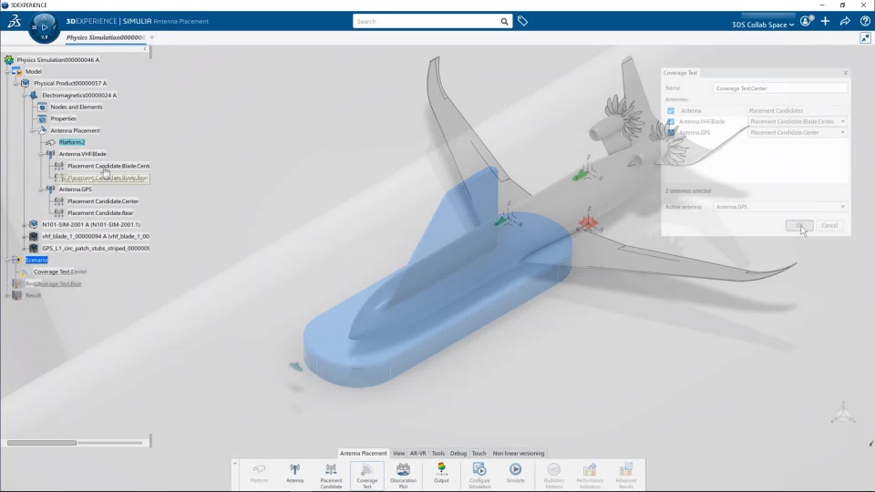Open the Output tool
The image size is (875, 492).
pyautogui.click(x=441, y=474)
